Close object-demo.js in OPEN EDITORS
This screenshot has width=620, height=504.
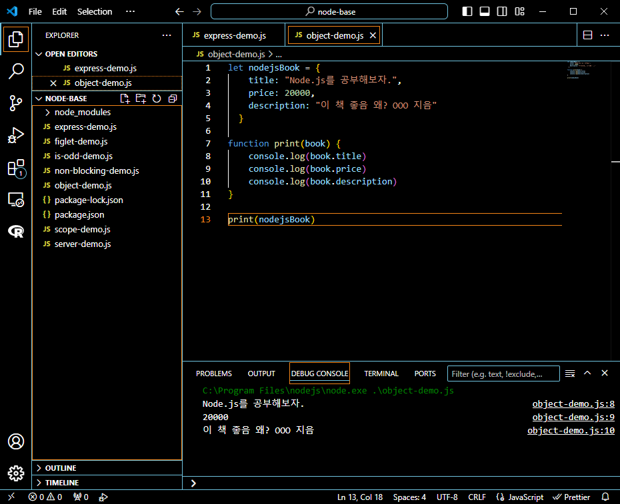(53, 83)
